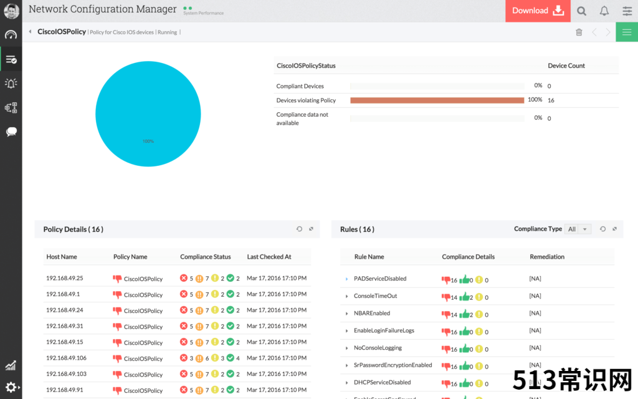Expand the SrPasswordEncryptionEnabled rule row
The height and width of the screenshot is (399, 638).
[346, 365]
